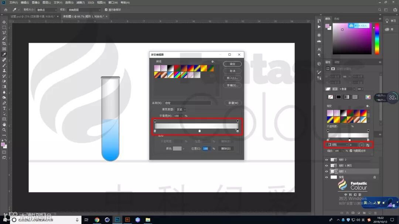Select the Clone Stamp tool

click(x=4, y=70)
